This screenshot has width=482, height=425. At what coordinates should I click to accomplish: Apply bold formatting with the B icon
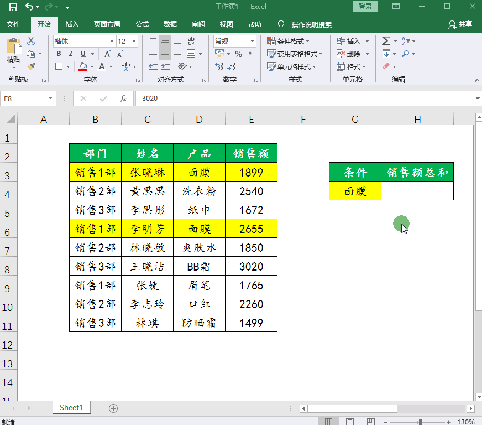59,54
